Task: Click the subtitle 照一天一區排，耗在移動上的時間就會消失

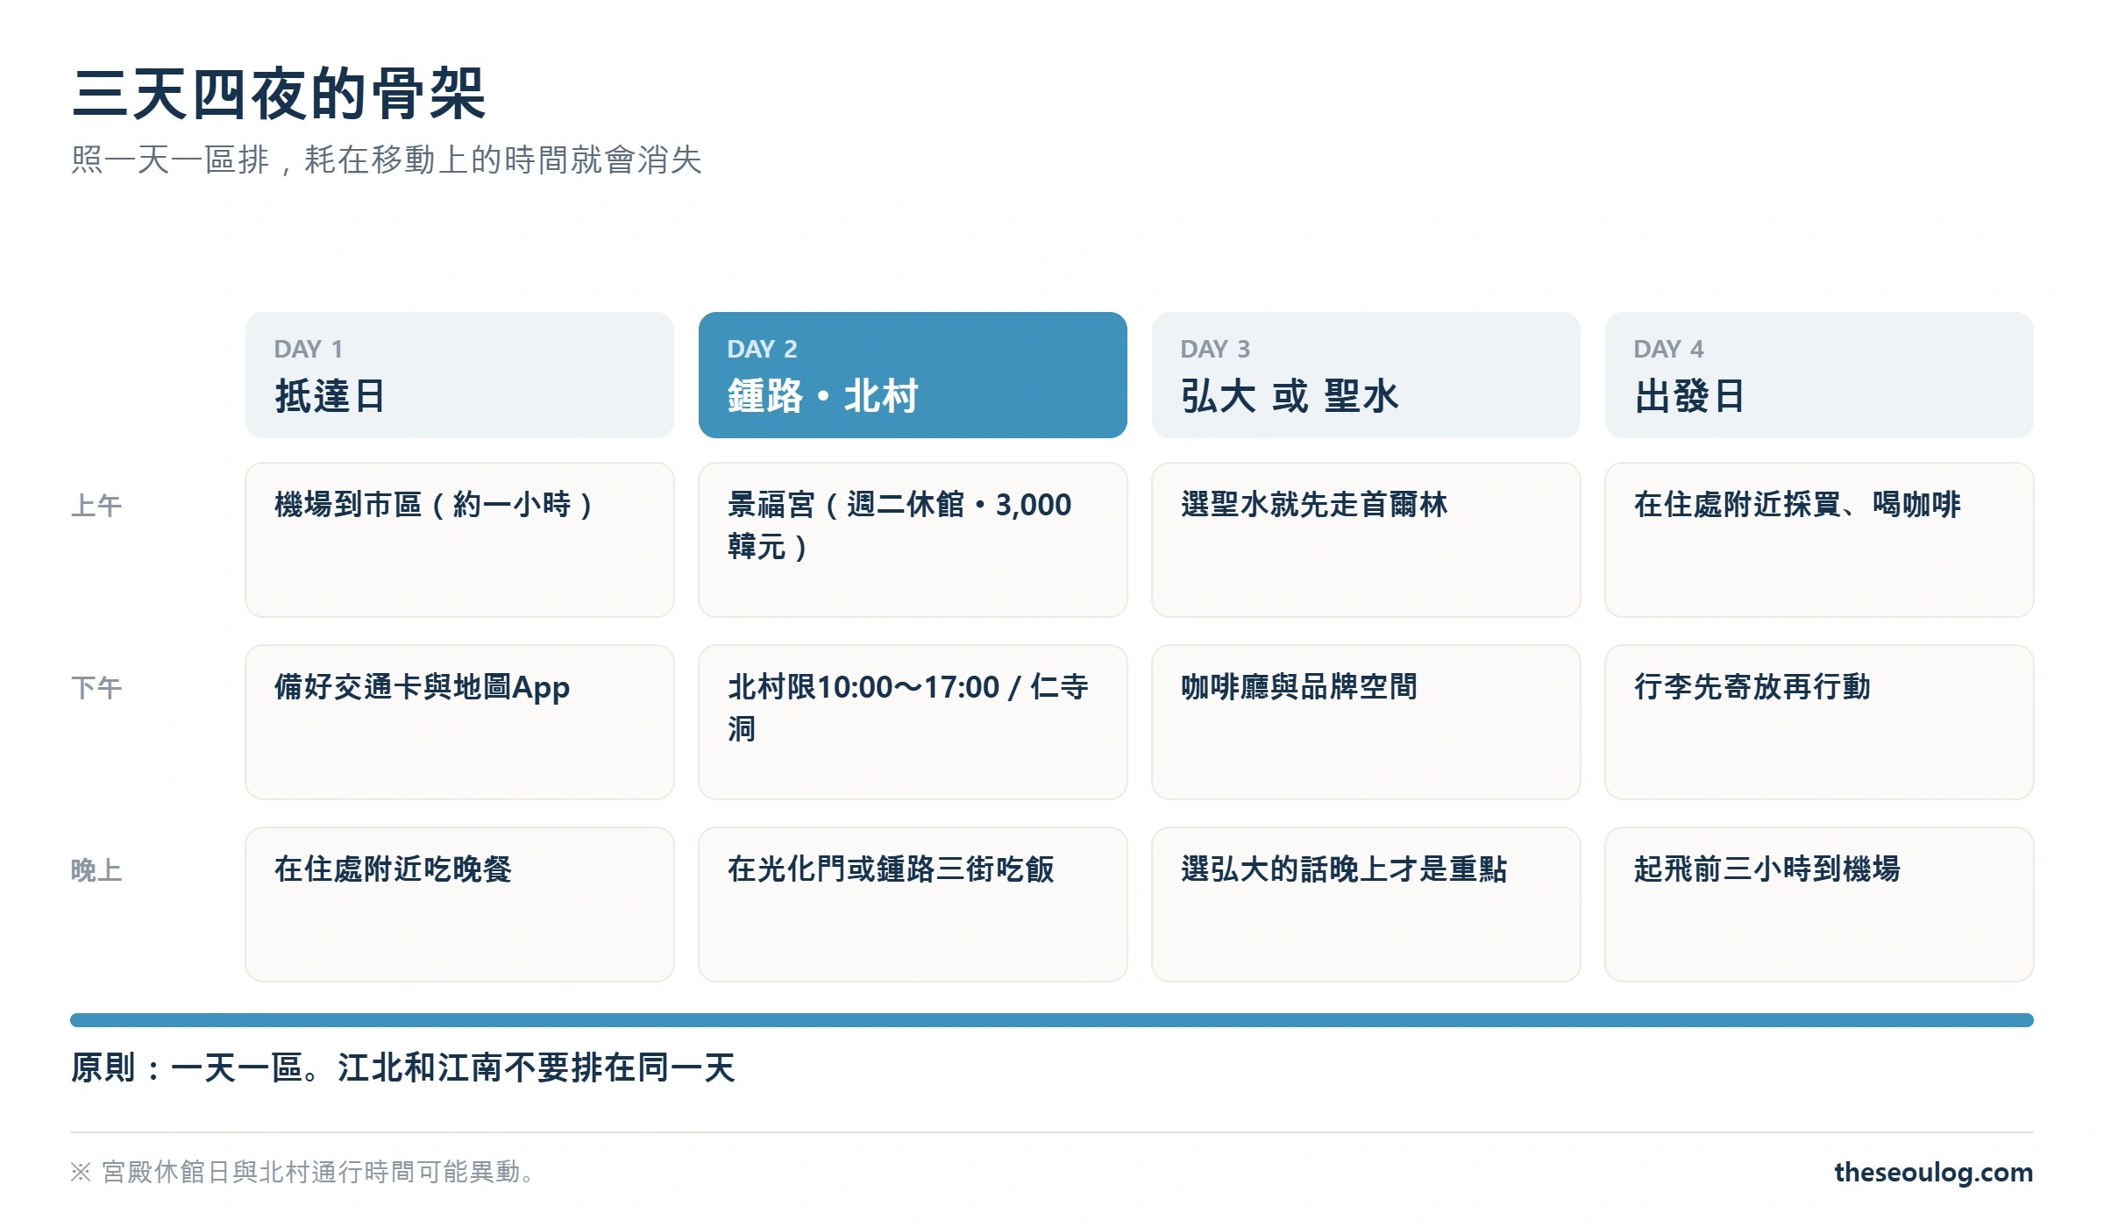Action: coord(387,160)
